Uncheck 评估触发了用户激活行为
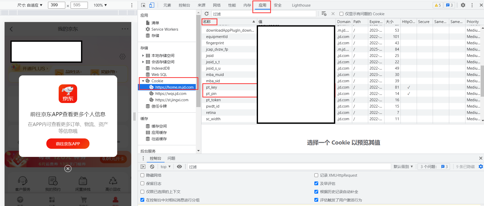 coord(316,200)
